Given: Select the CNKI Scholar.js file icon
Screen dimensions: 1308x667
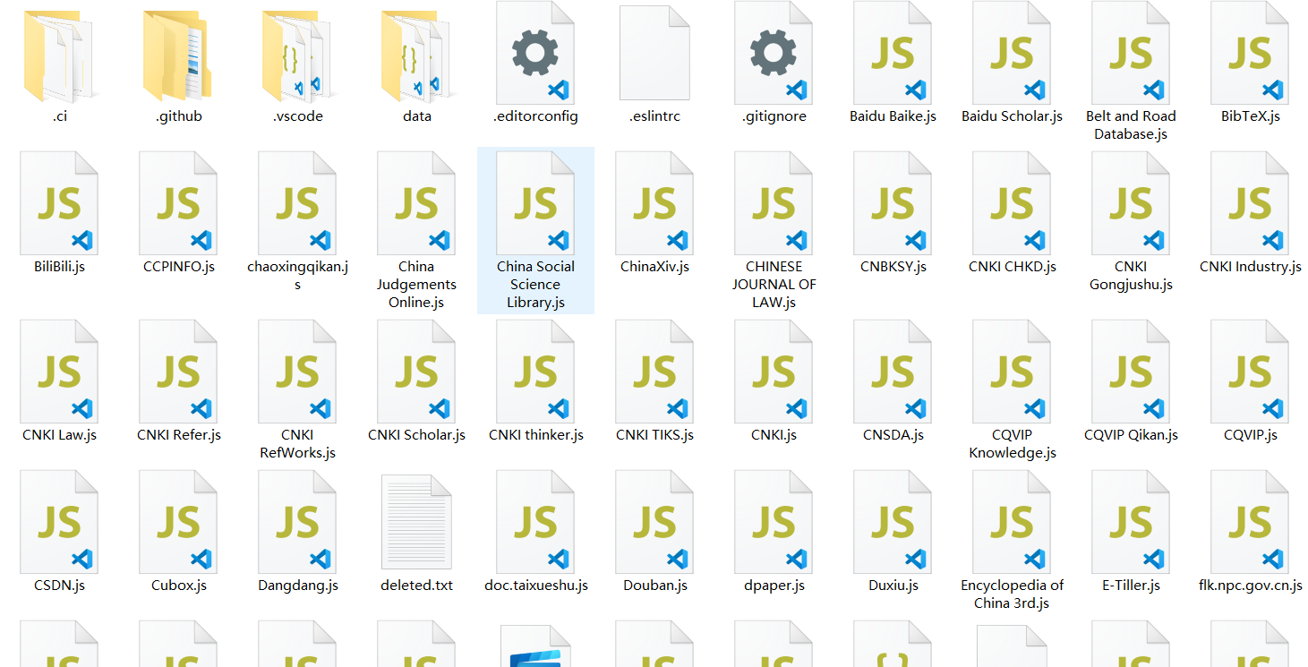Looking at the screenshot, I should tap(416, 371).
